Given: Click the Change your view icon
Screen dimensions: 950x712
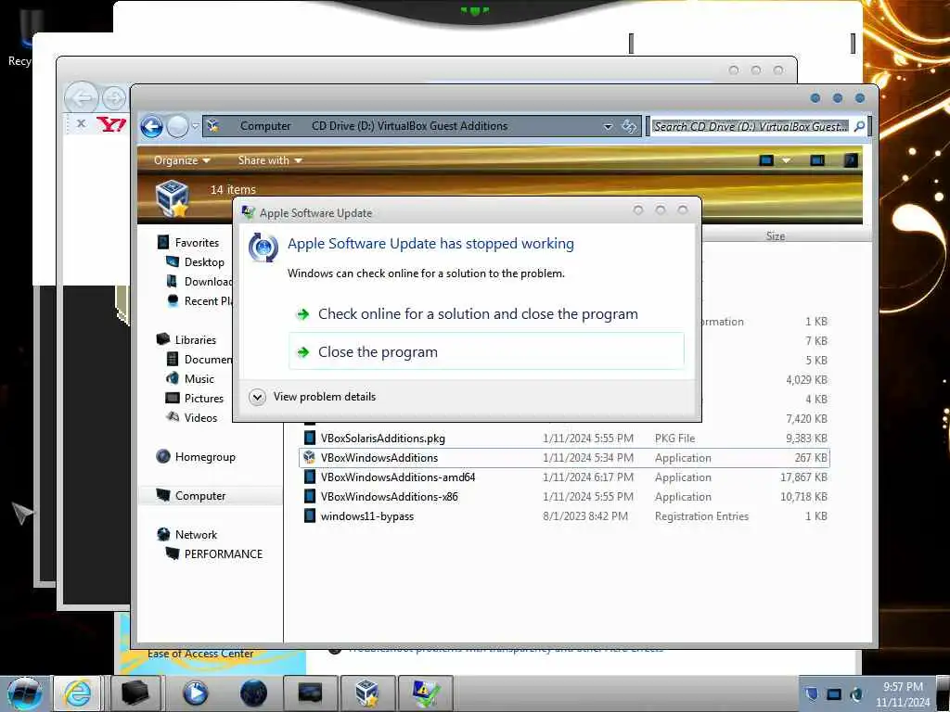Looking at the screenshot, I should tap(766, 160).
